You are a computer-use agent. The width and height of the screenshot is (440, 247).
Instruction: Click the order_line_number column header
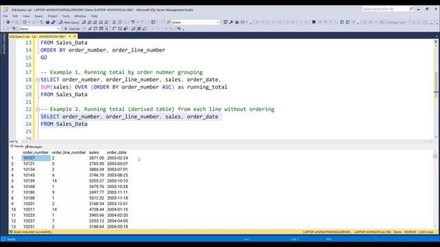coord(69,152)
